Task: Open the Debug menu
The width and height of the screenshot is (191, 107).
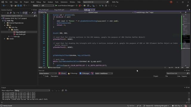Action: click(38, 2)
